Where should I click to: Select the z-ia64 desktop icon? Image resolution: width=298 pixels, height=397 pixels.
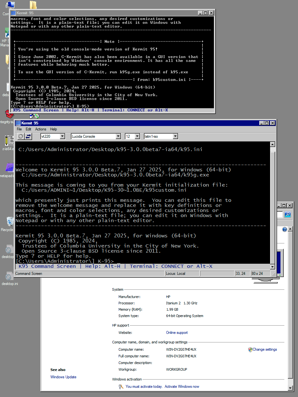[x=10, y=141]
